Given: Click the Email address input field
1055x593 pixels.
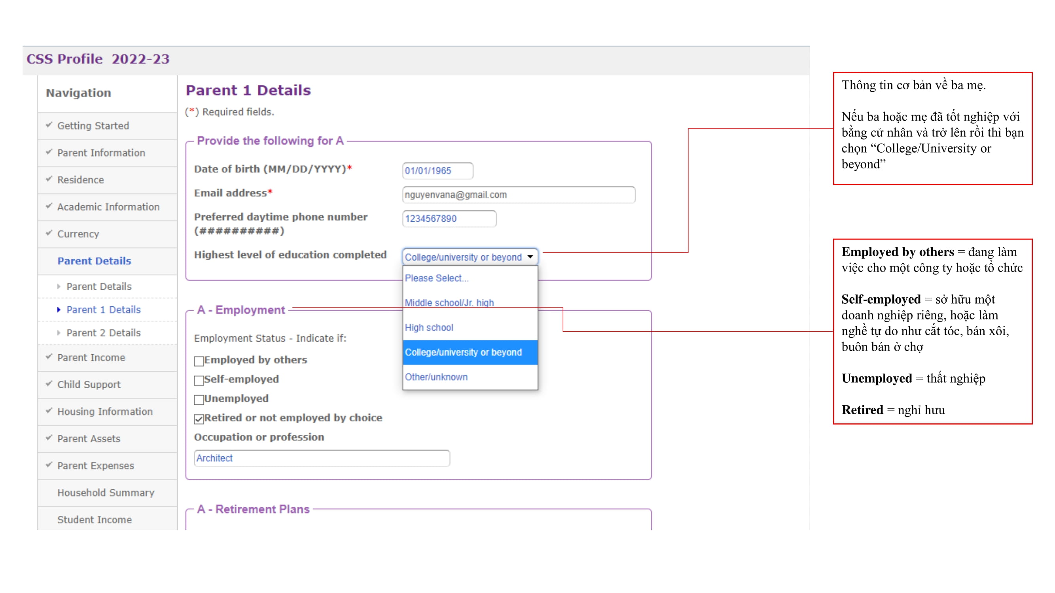Looking at the screenshot, I should pos(519,195).
